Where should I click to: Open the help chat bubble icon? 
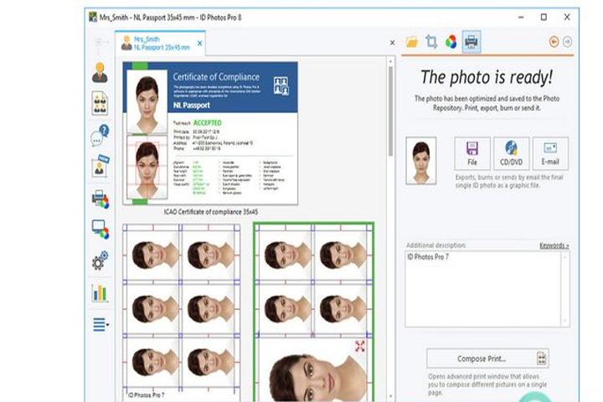click(100, 135)
